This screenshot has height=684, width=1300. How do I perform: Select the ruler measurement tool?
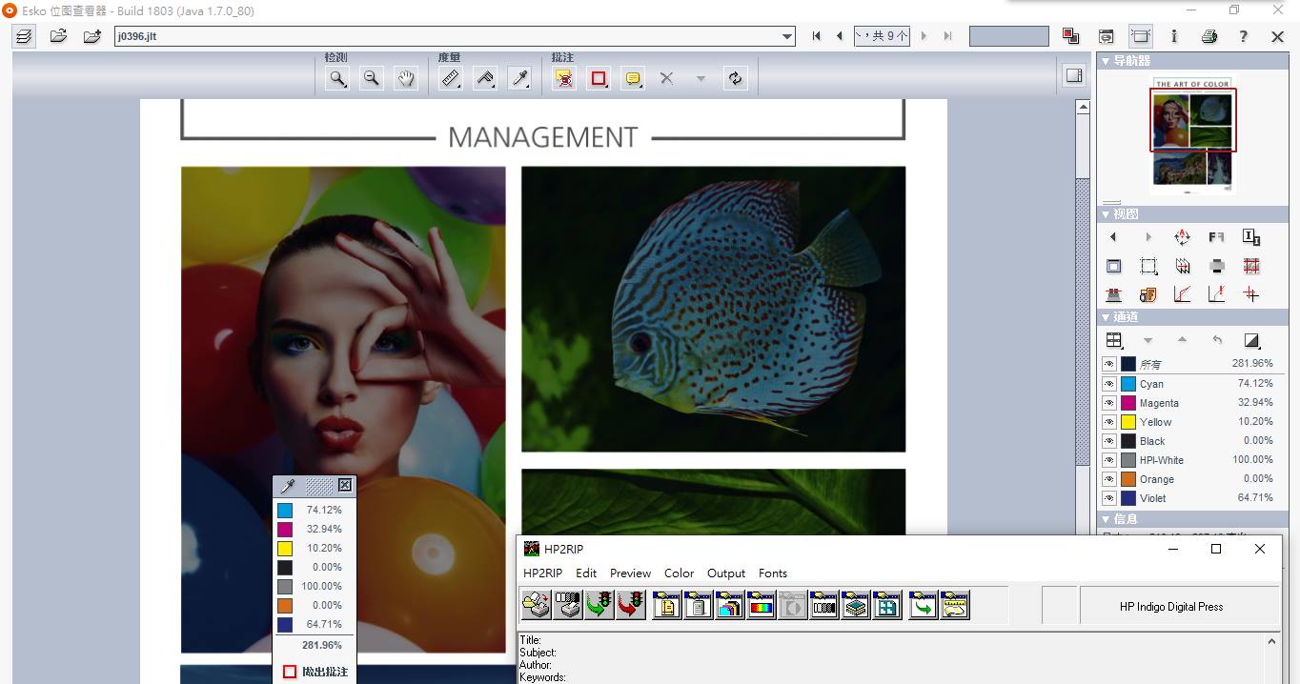450,78
